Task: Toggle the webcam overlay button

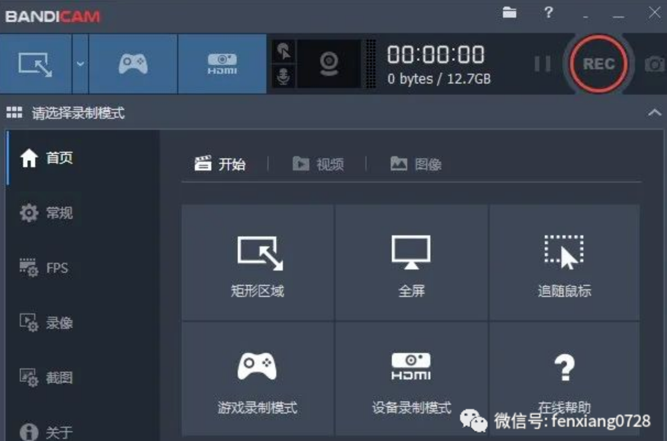Action: point(329,64)
